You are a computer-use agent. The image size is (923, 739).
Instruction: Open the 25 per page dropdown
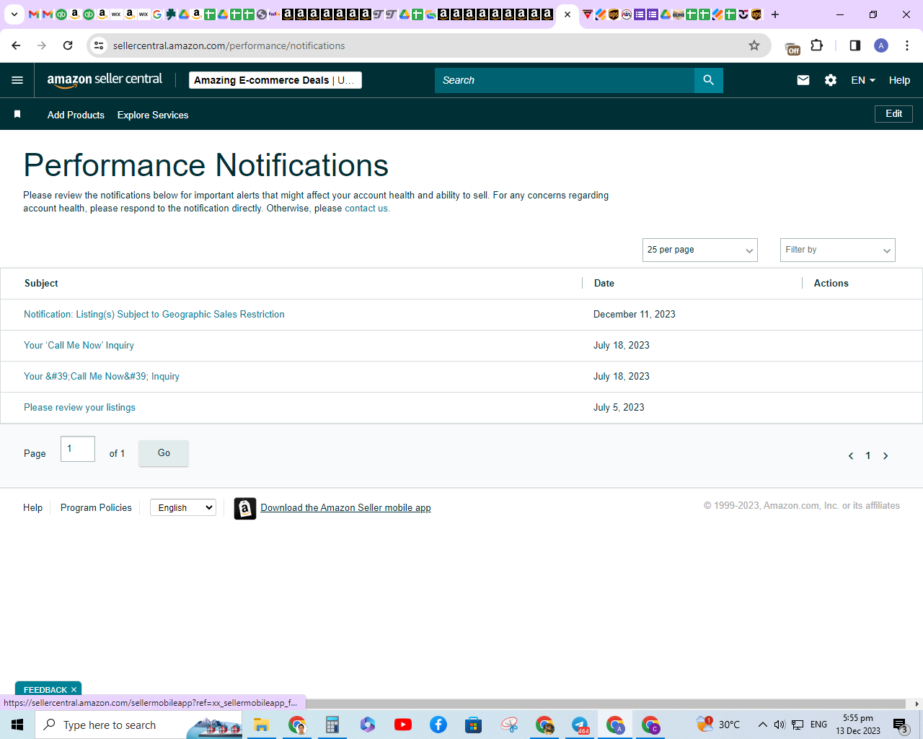700,250
